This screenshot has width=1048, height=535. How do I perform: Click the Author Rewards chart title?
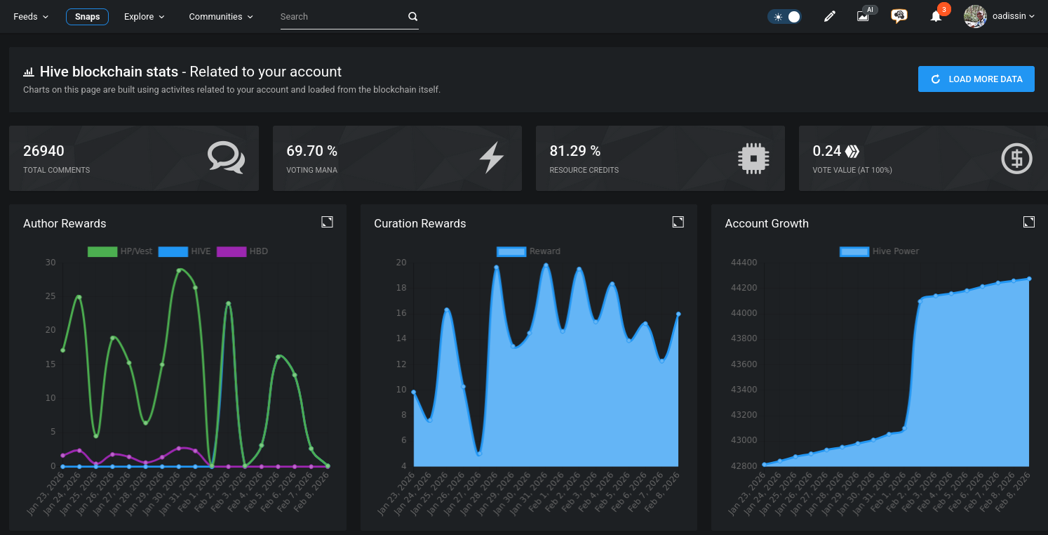click(65, 223)
